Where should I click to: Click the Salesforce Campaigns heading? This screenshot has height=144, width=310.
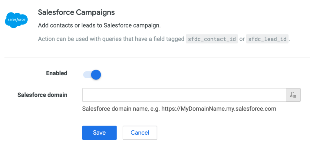pyautogui.click(x=76, y=12)
